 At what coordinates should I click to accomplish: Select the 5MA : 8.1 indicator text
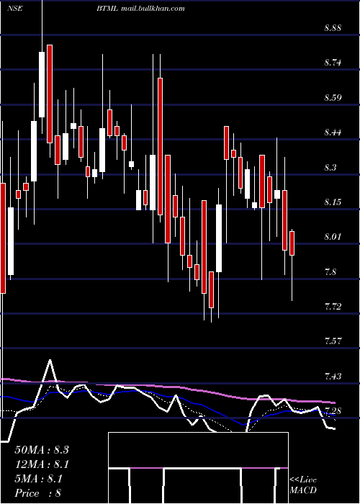pos(39,479)
